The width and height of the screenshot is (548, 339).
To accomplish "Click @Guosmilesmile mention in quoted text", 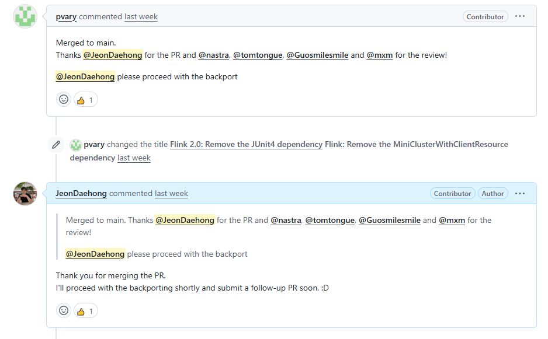I will point(390,221).
